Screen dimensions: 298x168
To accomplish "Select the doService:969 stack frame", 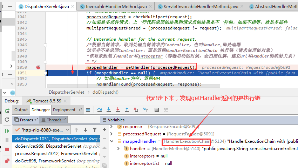I will pos(56,146).
